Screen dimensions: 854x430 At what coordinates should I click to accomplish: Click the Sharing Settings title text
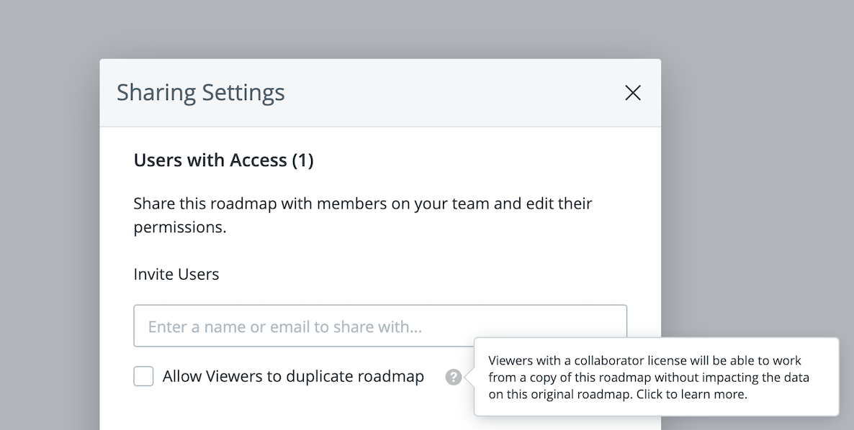point(200,93)
